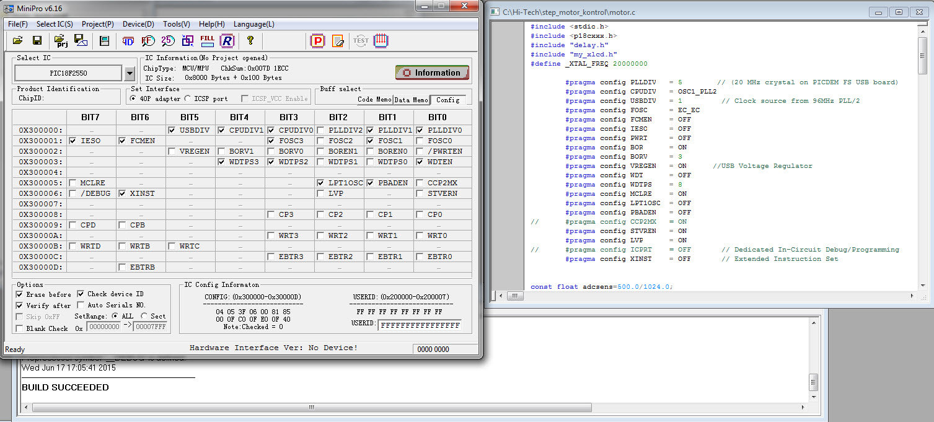The width and height of the screenshot is (934, 422).
Task: Enable the Blank Check option
Action: [x=19, y=328]
